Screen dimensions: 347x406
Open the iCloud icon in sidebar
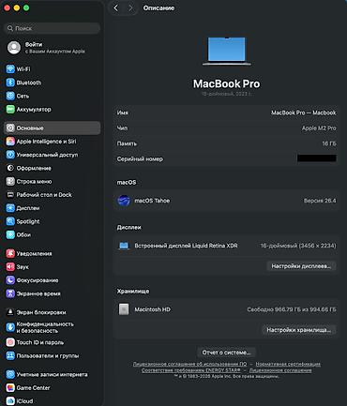click(x=10, y=401)
